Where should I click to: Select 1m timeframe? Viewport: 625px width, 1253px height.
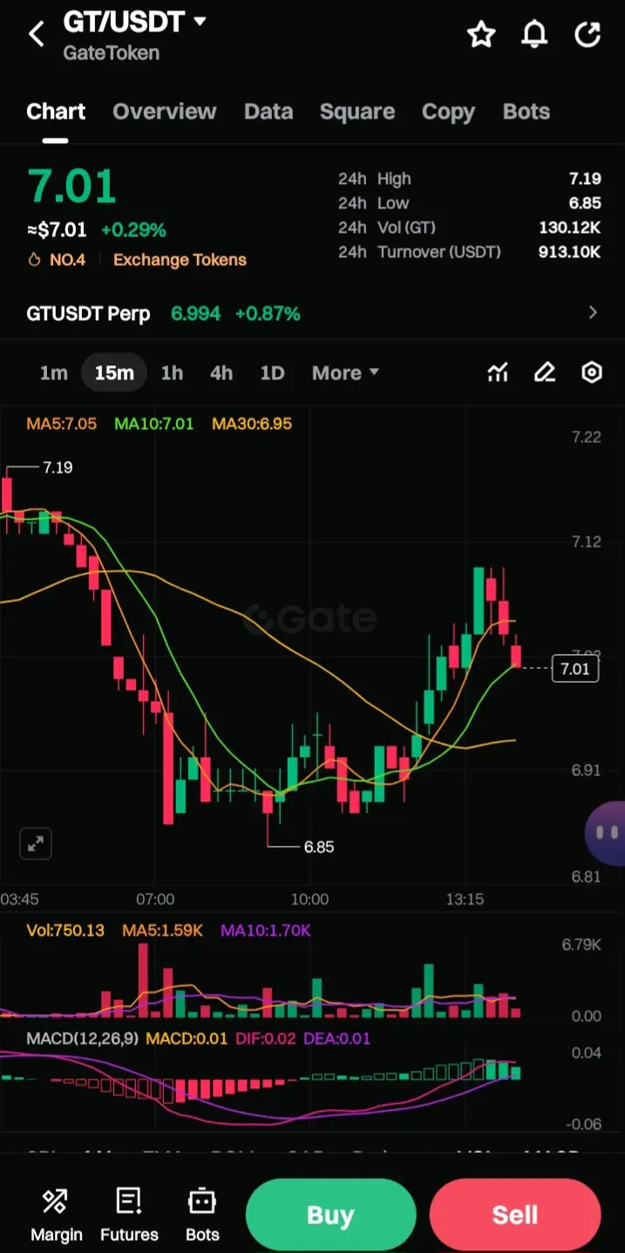[x=53, y=373]
